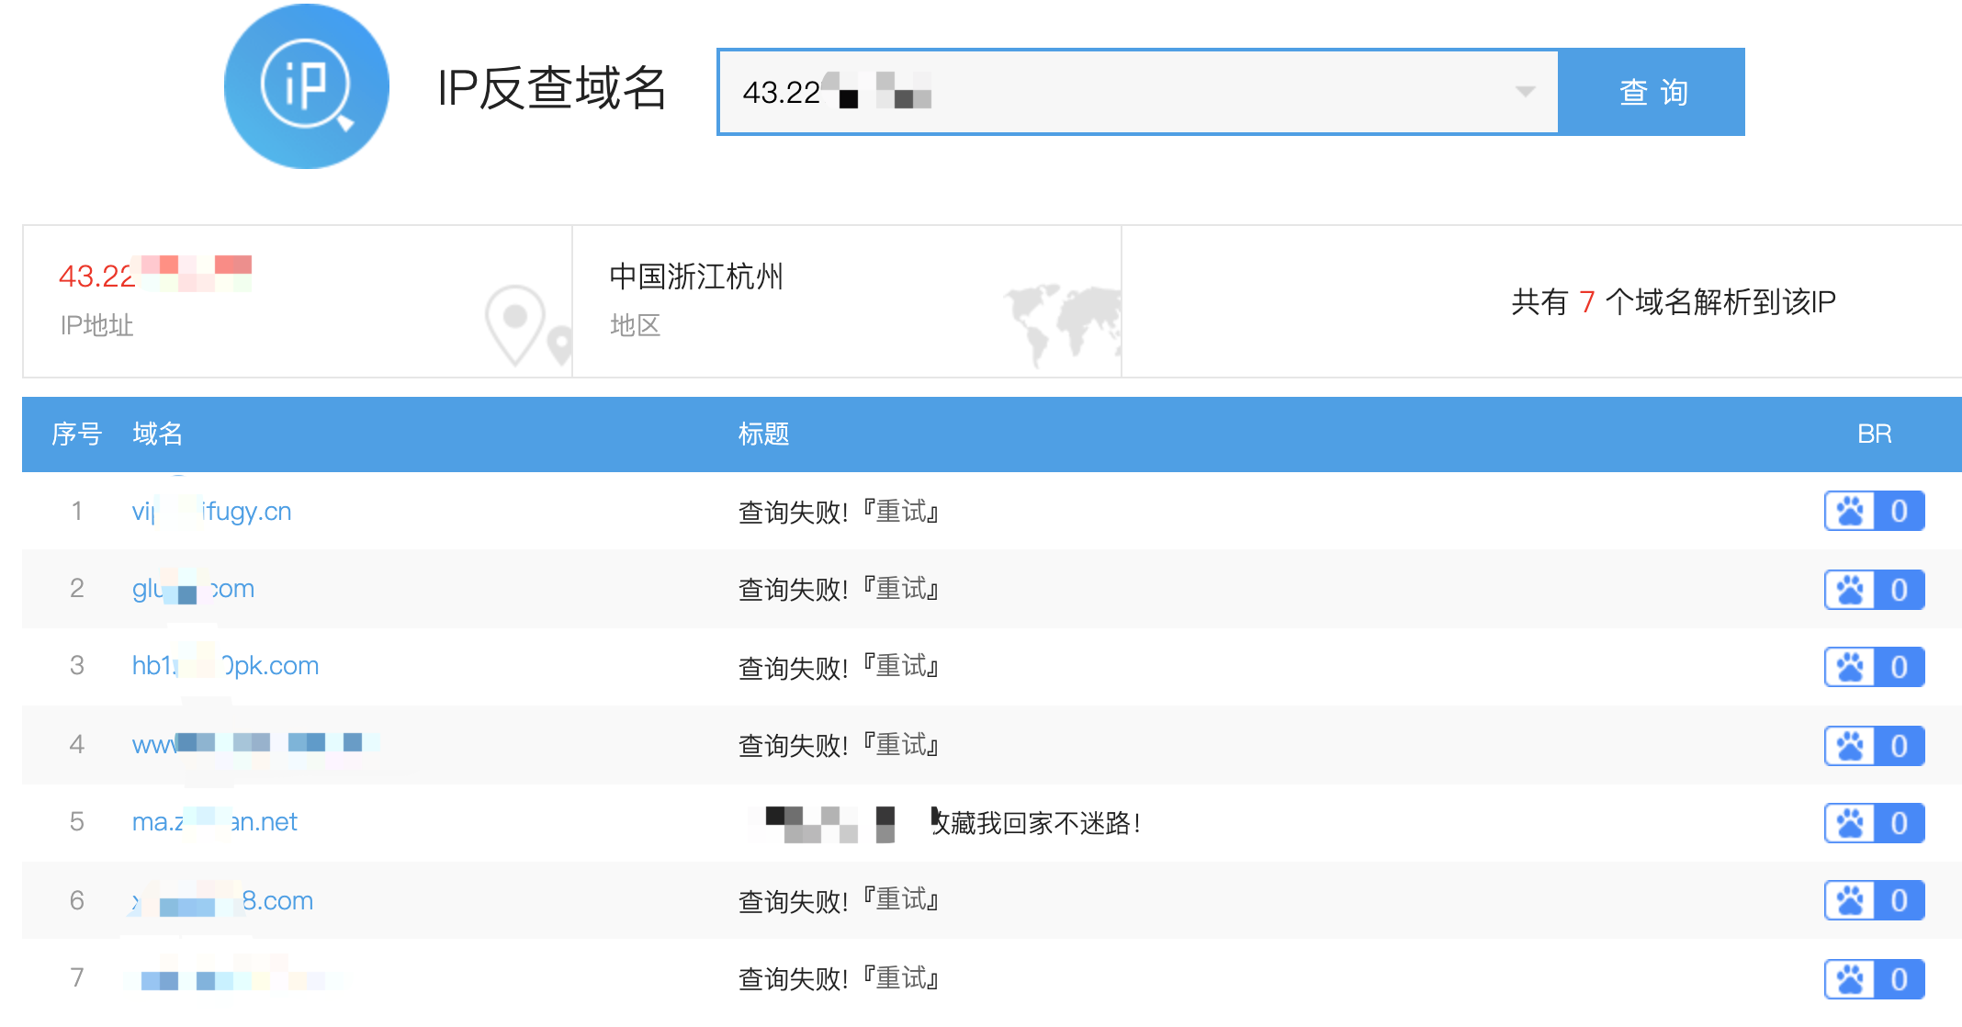
Task: Click the Baidu paw badge in row 2
Action: (x=1873, y=590)
